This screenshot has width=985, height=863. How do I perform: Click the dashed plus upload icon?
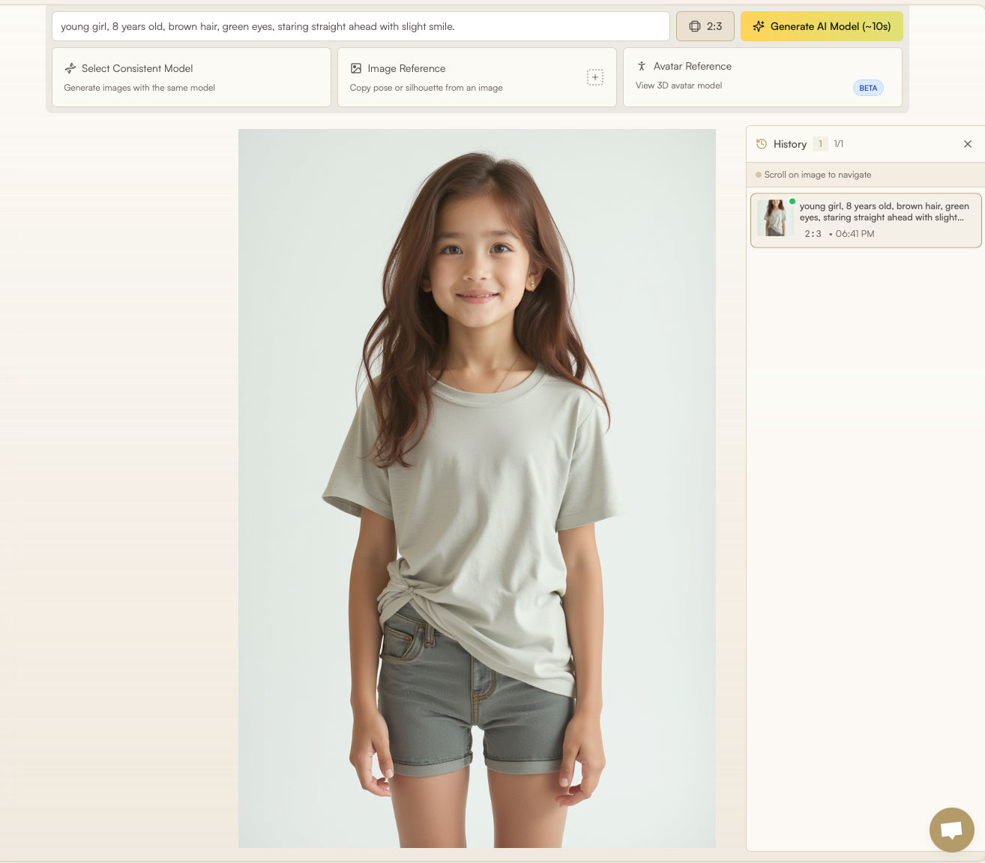coord(595,77)
